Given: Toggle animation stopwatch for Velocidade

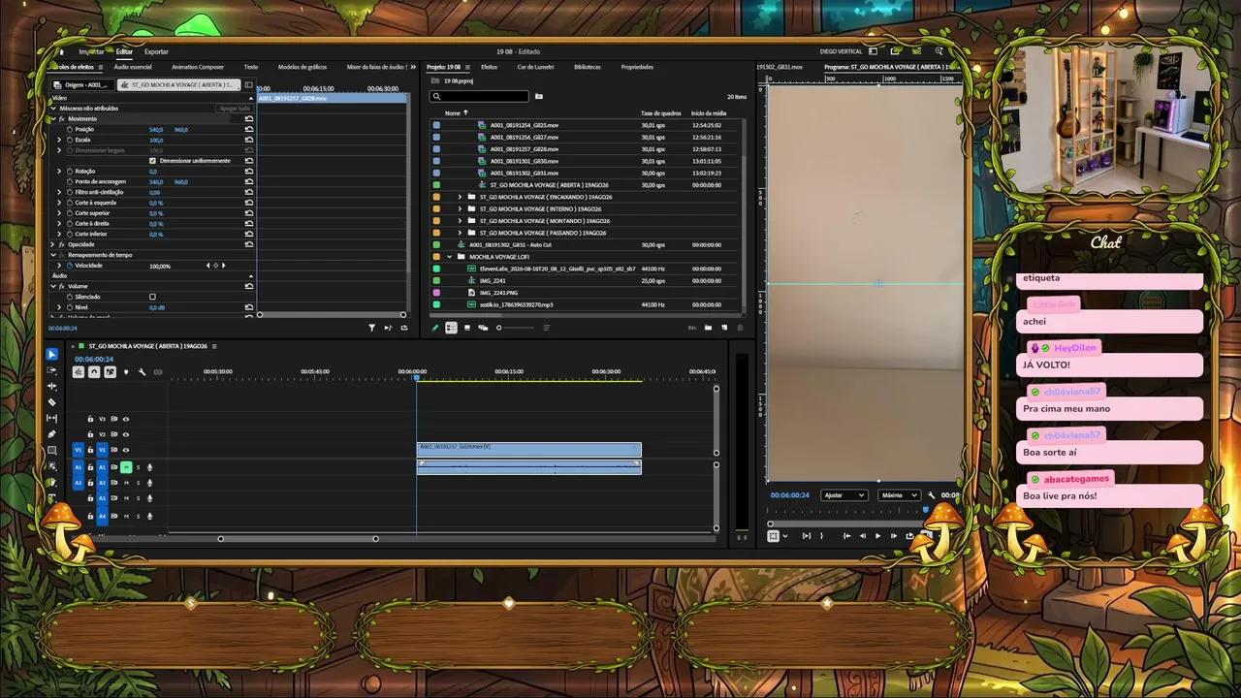Looking at the screenshot, I should click(x=70, y=266).
